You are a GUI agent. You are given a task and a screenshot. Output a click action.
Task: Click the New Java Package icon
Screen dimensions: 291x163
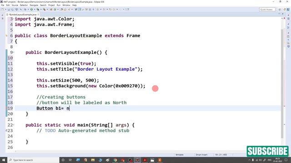[x=51, y=10]
